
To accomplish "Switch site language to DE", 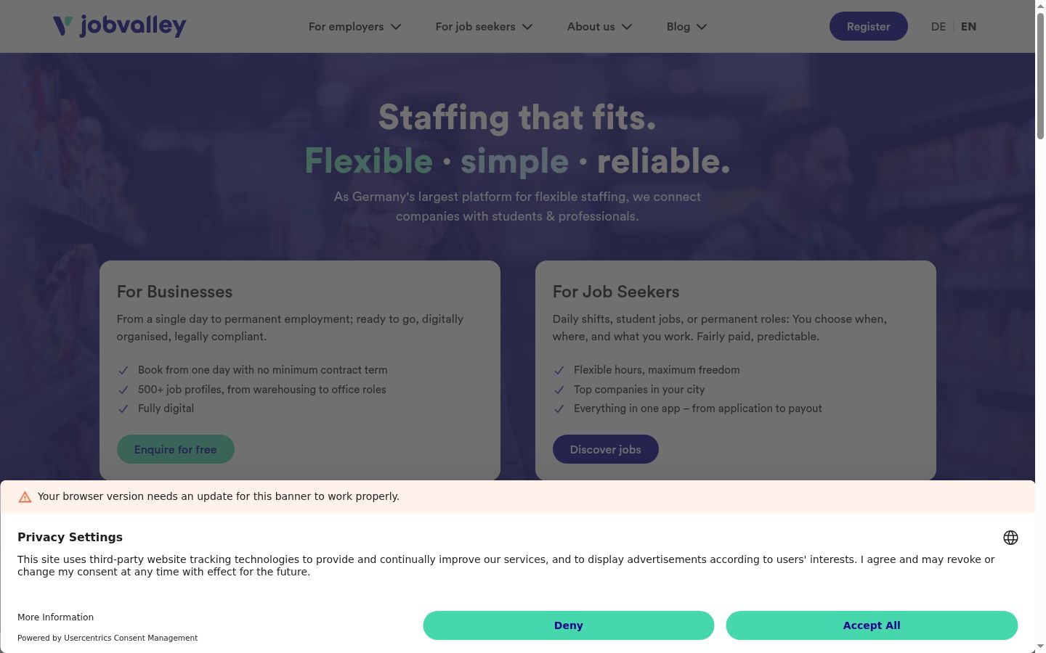I will (938, 26).
